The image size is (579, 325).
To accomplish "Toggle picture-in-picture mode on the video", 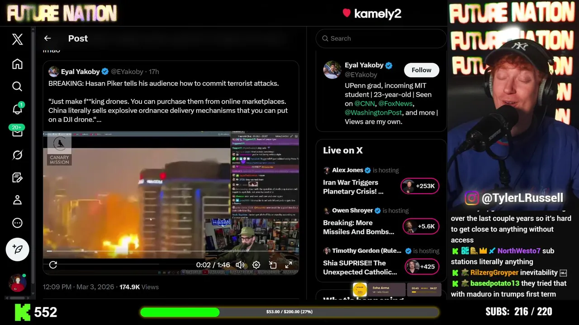I will click(x=273, y=265).
